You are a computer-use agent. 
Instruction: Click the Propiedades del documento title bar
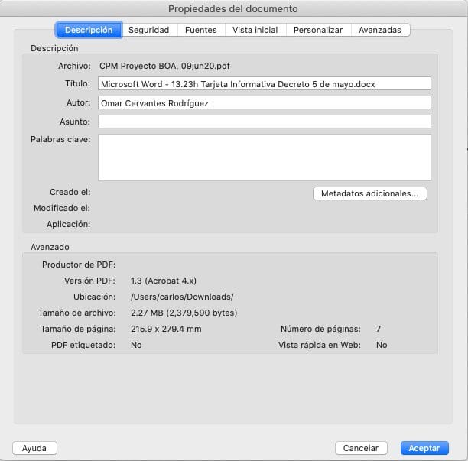tap(233, 9)
